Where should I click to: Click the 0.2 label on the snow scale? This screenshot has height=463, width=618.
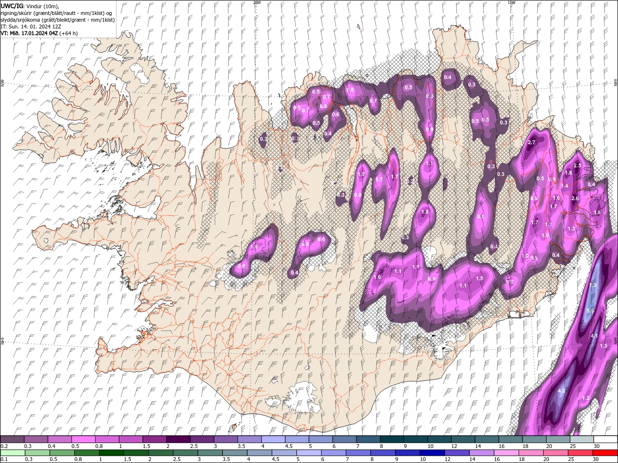(x=4, y=446)
